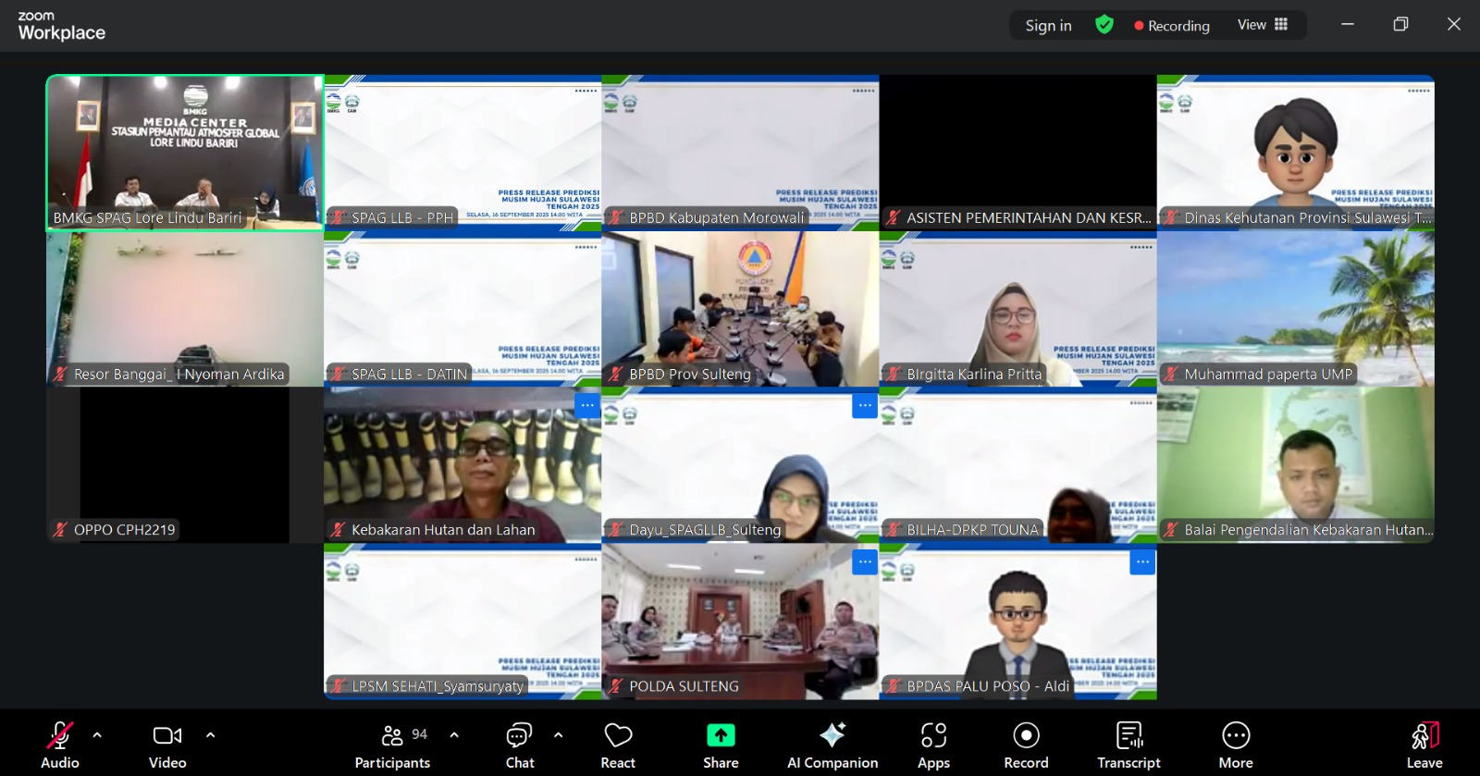Open the View layout menu
1480x776 pixels.
[1263, 25]
